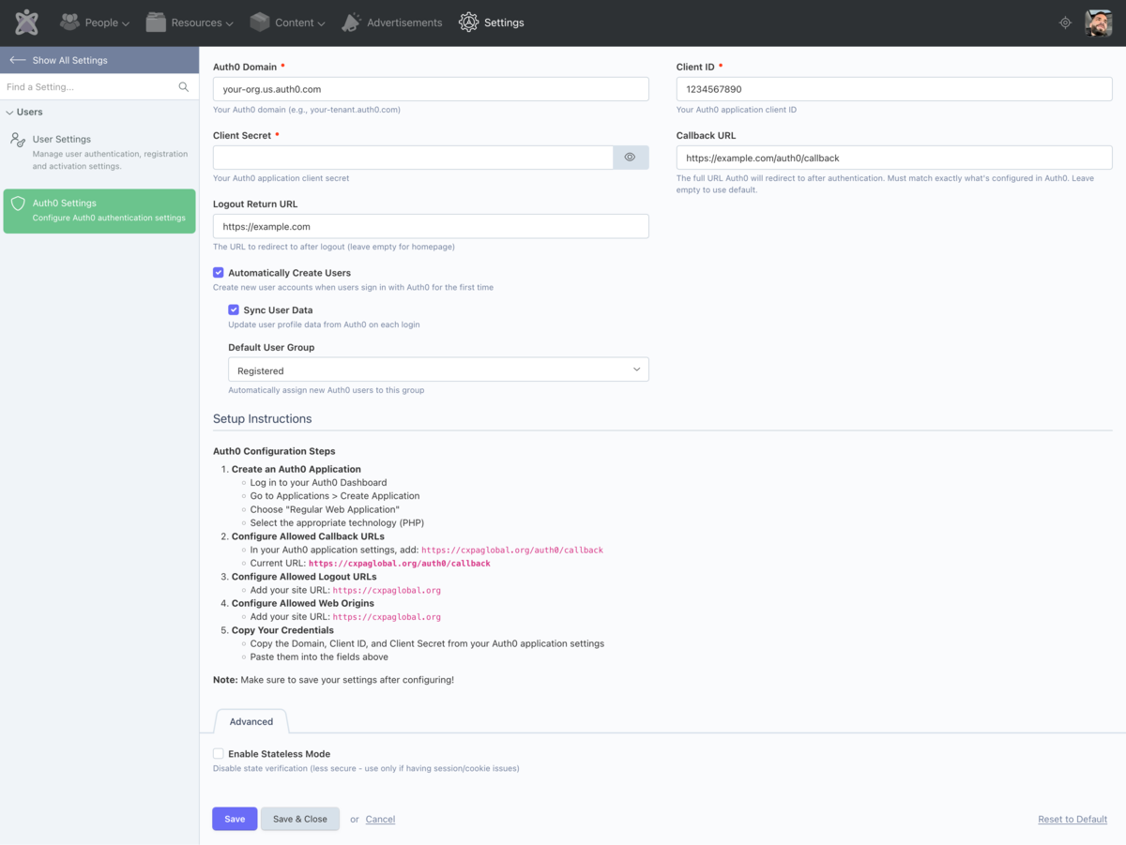Click the Cancel link

380,819
